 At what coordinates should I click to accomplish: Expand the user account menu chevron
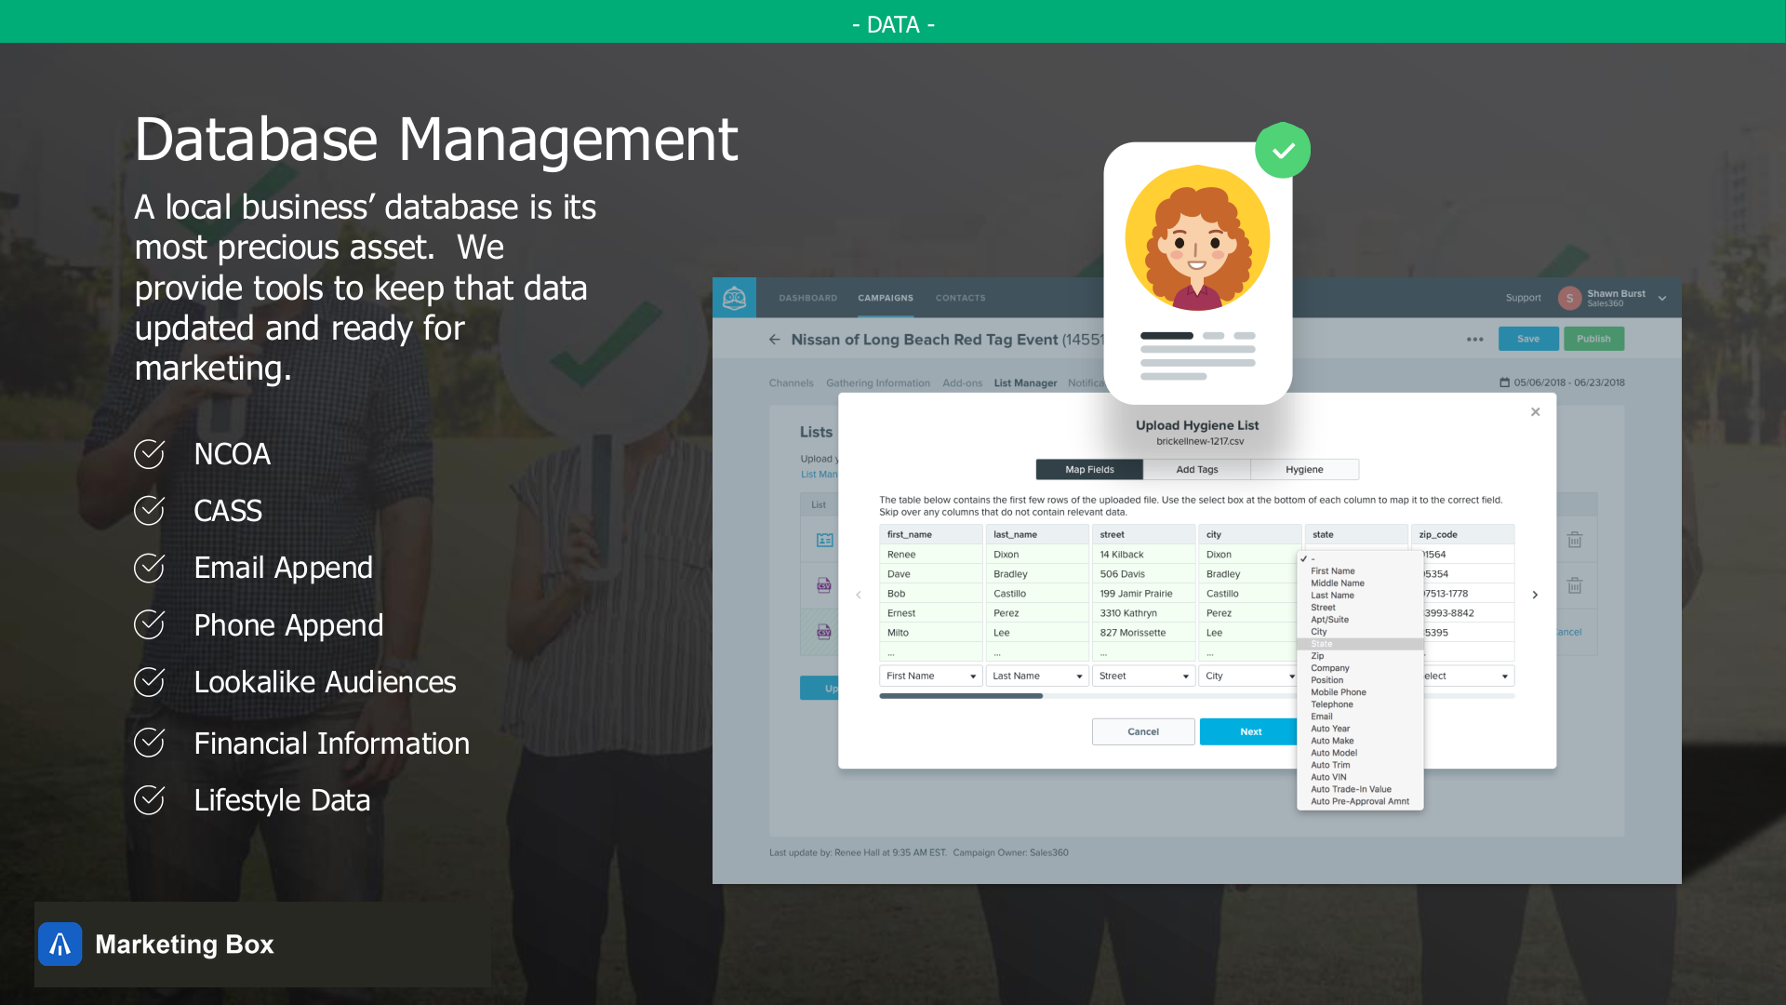coord(1662,299)
